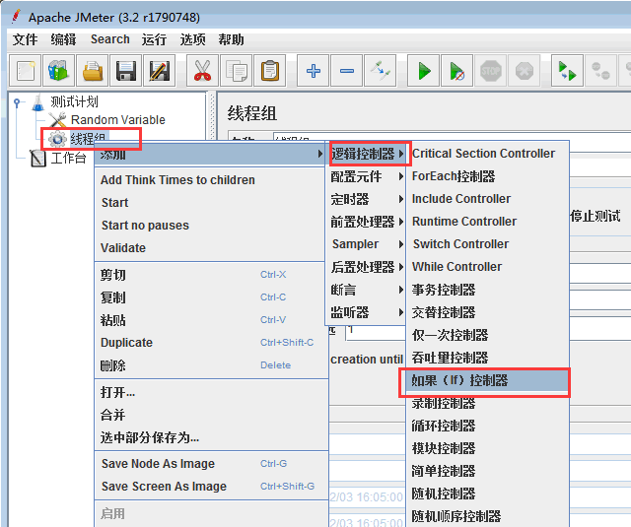Start the test with green play icon
The width and height of the screenshot is (631, 527).
(423, 71)
